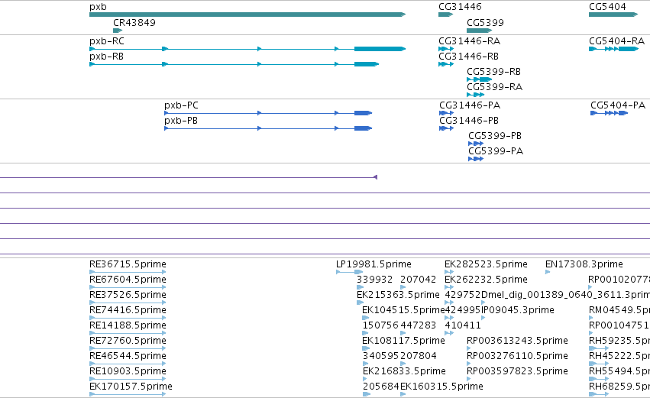The width and height of the screenshot is (650, 398).
Task: Select the CG5399-PA protein label
Action: tap(496, 152)
